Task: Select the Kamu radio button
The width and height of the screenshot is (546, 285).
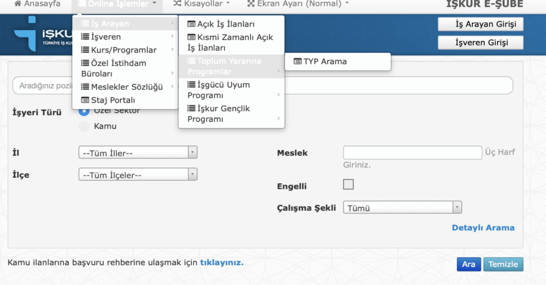Action: (x=84, y=126)
